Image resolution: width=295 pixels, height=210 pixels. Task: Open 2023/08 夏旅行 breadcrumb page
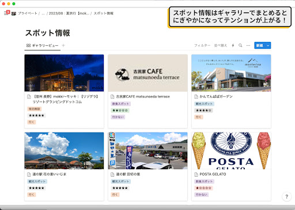69,13
